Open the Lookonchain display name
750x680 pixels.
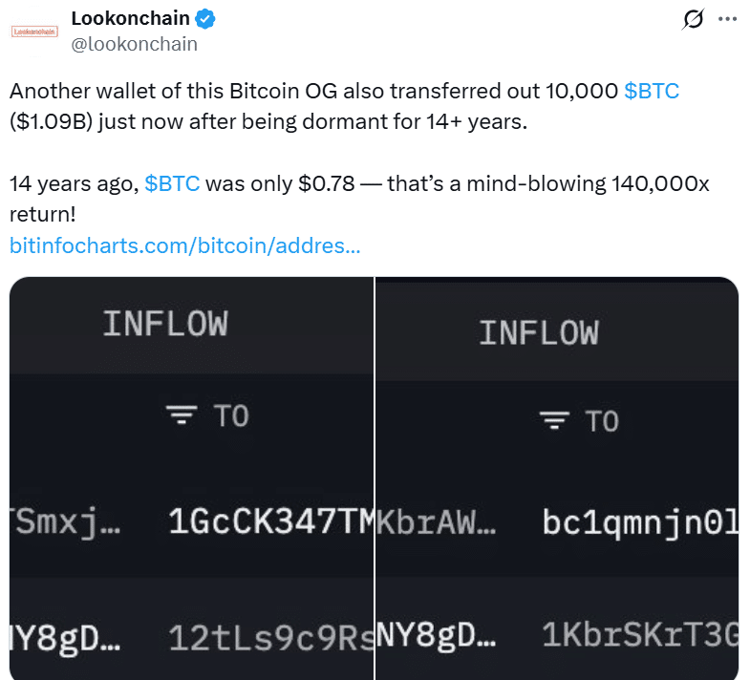point(130,17)
